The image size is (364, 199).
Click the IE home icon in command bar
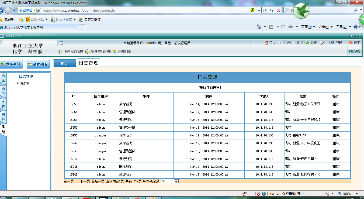pyautogui.click(x=259, y=27)
